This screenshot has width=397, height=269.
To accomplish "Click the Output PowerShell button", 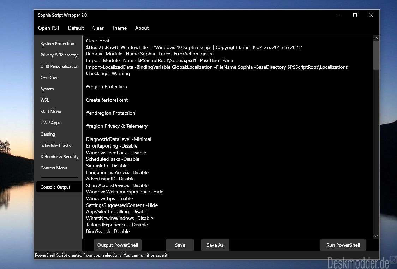I will 118,245.
